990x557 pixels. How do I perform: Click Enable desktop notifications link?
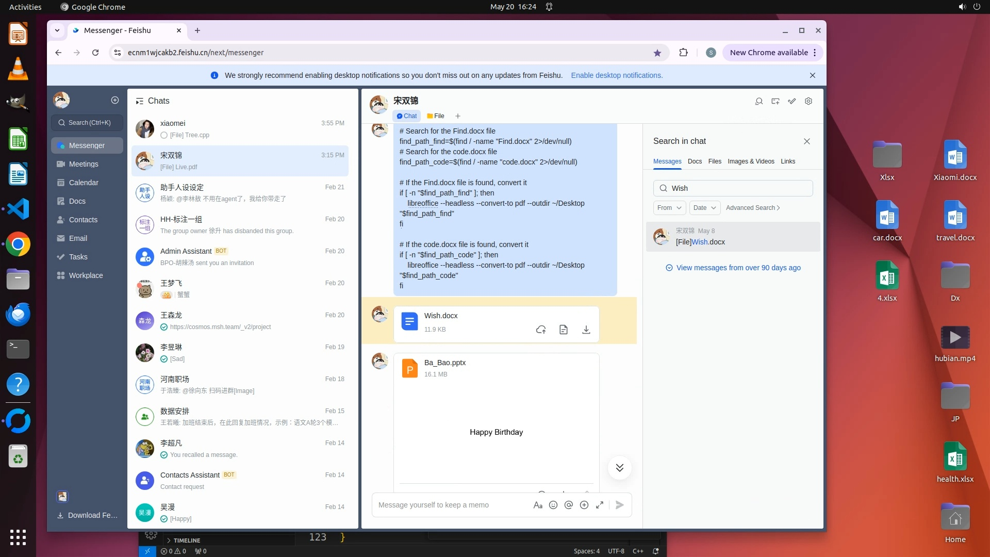pyautogui.click(x=617, y=75)
